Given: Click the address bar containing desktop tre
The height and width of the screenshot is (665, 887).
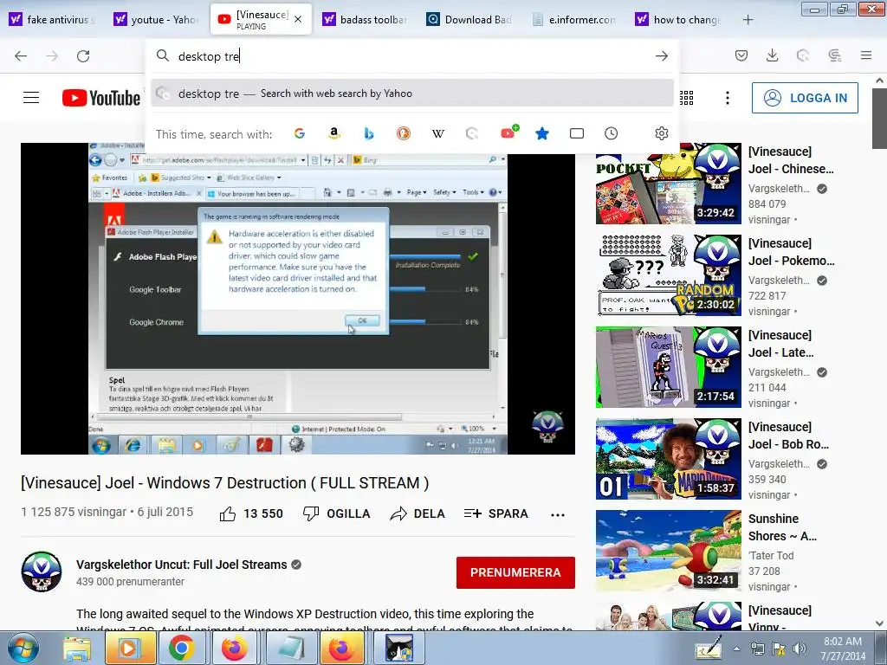Looking at the screenshot, I should pos(413,56).
